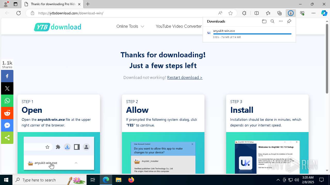View site information lock icon
This screenshot has width=330, height=185.
32,13
